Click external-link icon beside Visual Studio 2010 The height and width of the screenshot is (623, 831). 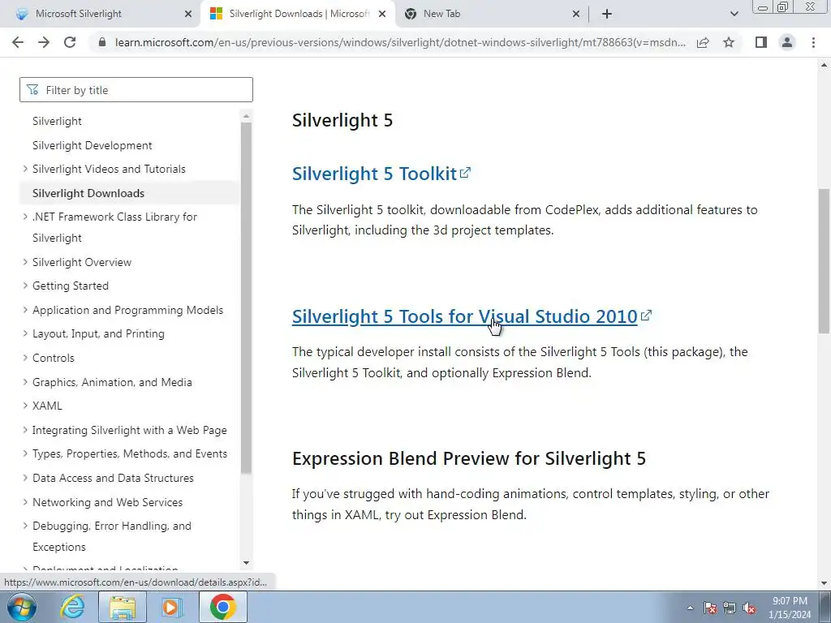click(646, 316)
